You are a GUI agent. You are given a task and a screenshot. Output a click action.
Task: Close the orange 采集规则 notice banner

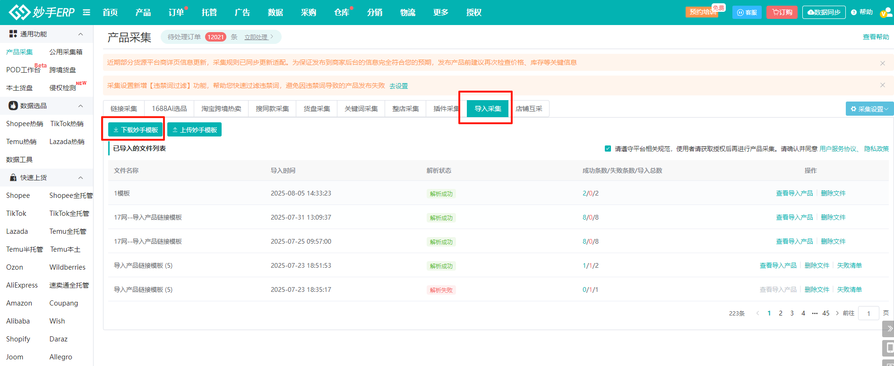coord(882,63)
